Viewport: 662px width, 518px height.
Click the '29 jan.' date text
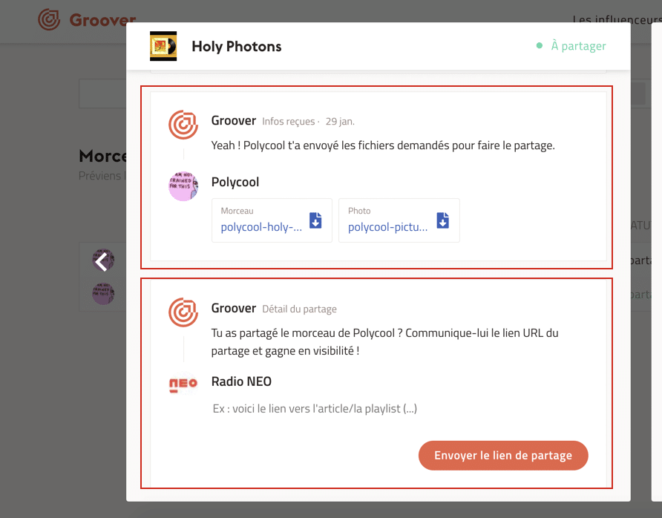point(340,122)
